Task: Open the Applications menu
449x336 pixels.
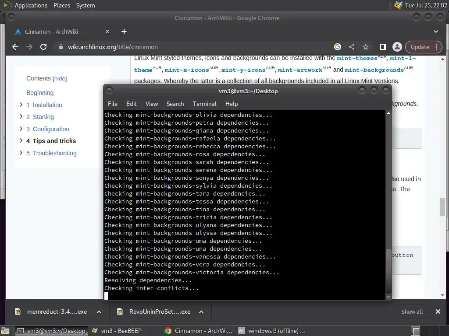Action: tap(31, 5)
